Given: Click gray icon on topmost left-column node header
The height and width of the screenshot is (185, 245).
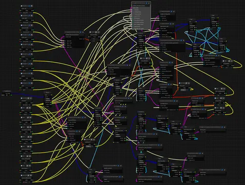Looking at the screenshot, I should coord(32,6).
